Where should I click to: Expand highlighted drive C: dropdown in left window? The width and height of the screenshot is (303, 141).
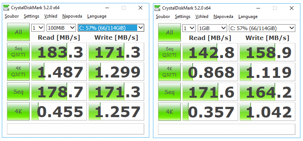(x=111, y=28)
